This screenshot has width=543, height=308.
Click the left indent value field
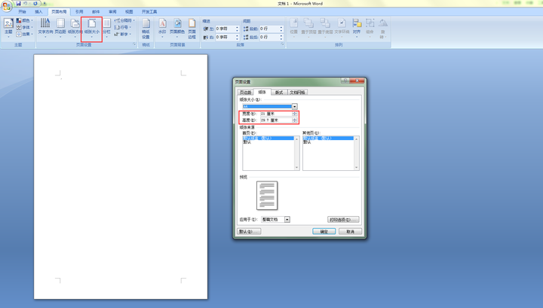click(225, 29)
